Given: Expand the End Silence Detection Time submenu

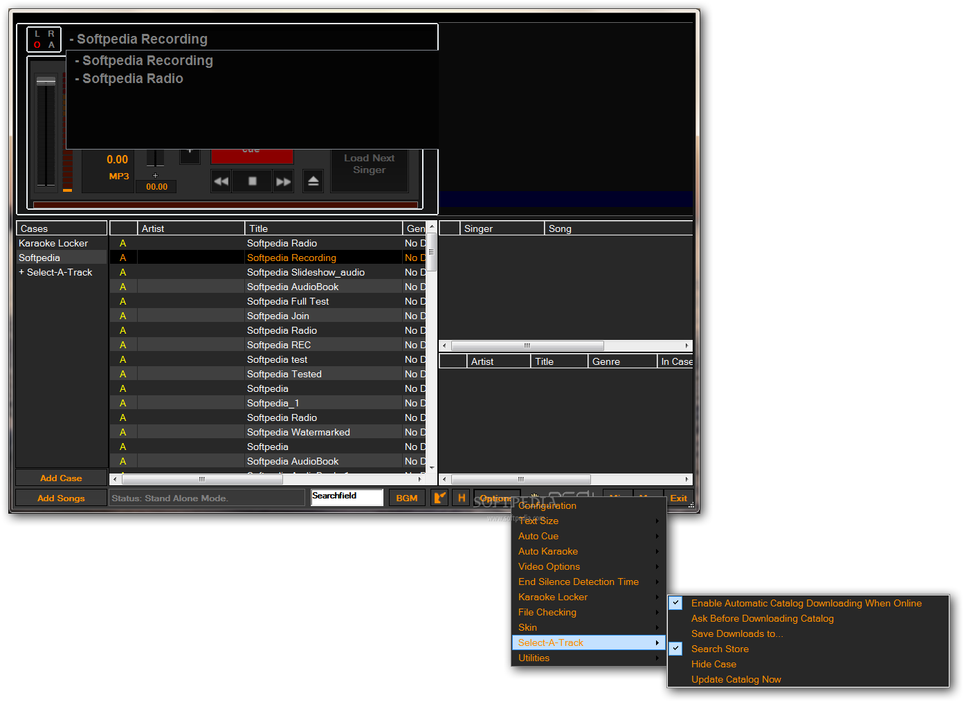Looking at the screenshot, I should 588,582.
